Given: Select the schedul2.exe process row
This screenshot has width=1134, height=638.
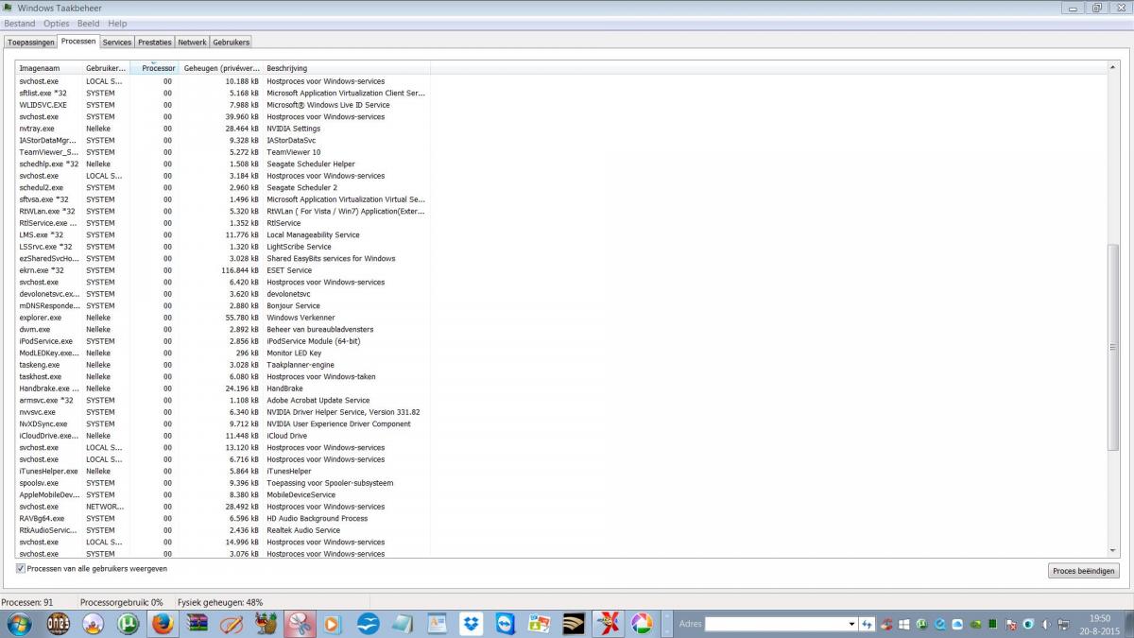Looking at the screenshot, I should click(223, 187).
